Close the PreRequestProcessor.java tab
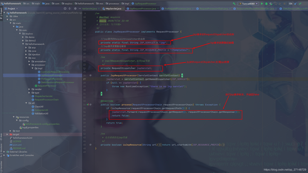The height and width of the screenshot is (173, 308). (x=193, y=8)
